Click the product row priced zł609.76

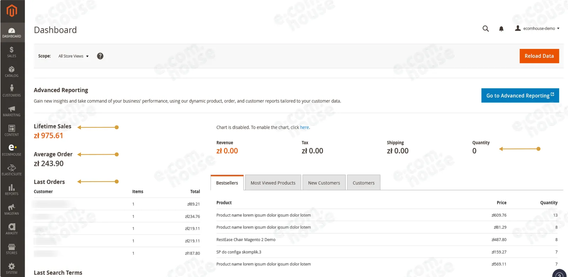pyautogui.click(x=387, y=215)
